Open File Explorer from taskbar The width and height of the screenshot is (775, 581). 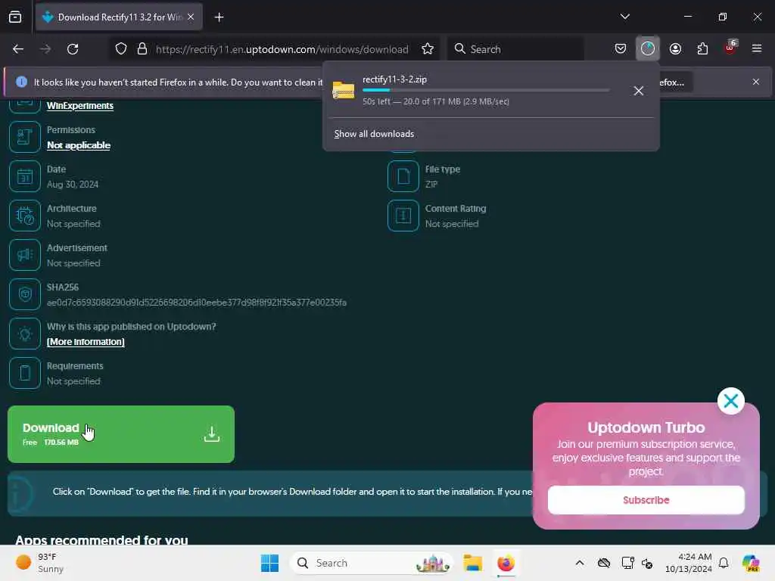point(472,563)
